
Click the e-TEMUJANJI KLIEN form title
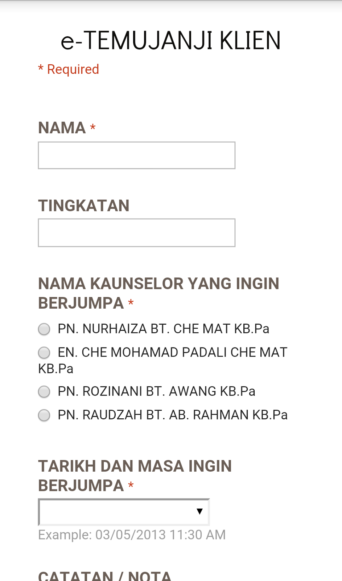click(170, 41)
